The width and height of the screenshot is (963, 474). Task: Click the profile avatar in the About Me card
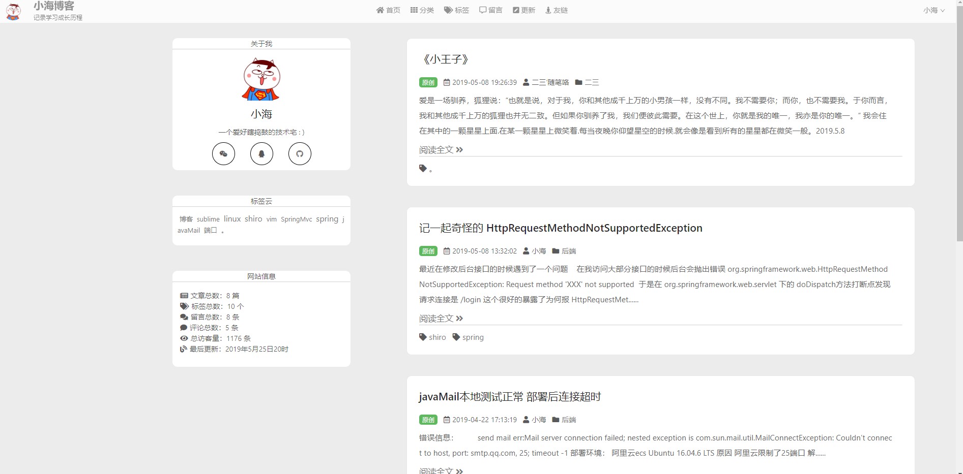tap(261, 79)
